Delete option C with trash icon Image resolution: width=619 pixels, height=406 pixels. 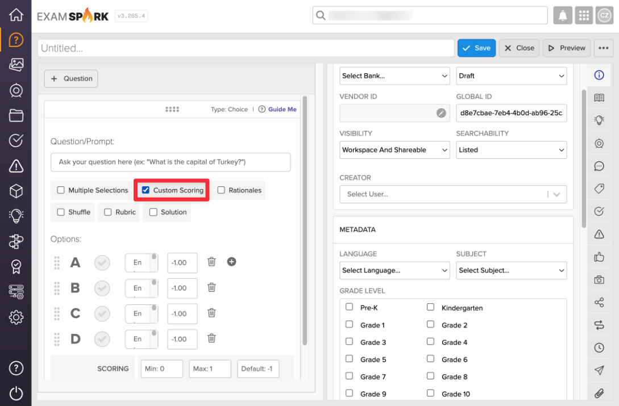pos(211,313)
